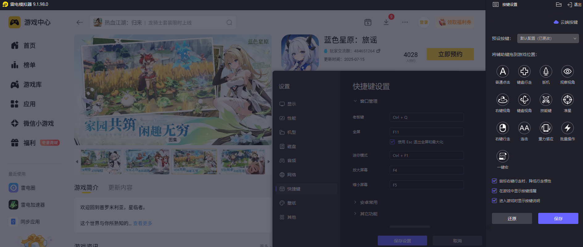
Task: Open the keymap folder icon
Action: [559, 4]
